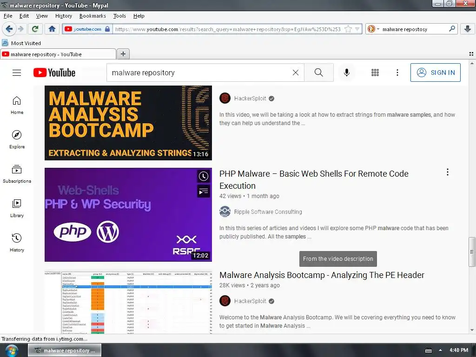Go to Home in the YouTube sidebar
This screenshot has width=476, height=357.
point(17,106)
